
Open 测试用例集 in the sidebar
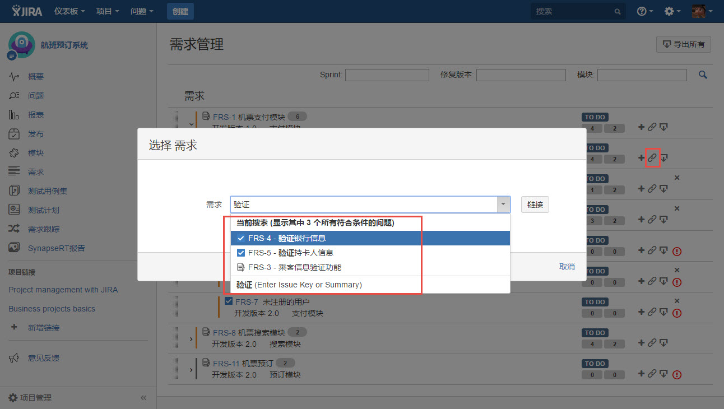pos(48,191)
